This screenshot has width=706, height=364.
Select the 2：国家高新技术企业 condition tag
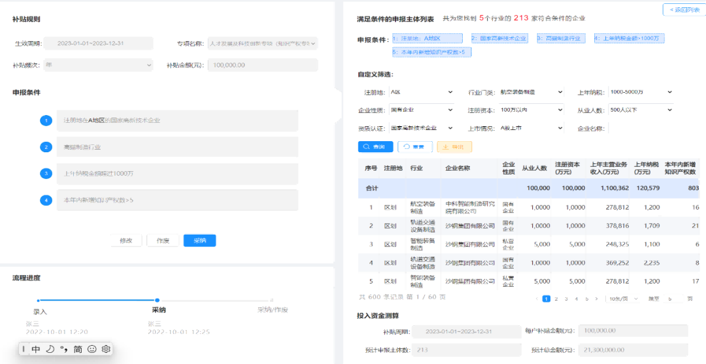point(498,39)
